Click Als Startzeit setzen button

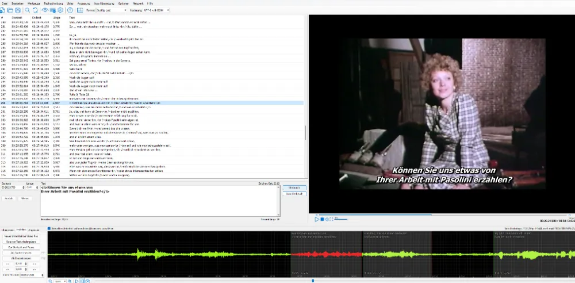pyautogui.click(x=21, y=253)
